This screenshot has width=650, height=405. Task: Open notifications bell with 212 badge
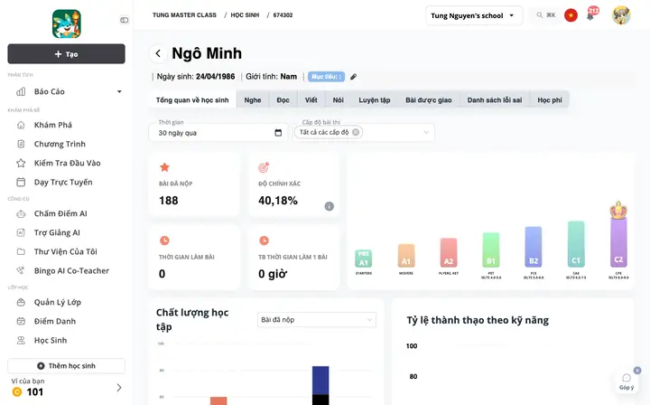(x=590, y=16)
